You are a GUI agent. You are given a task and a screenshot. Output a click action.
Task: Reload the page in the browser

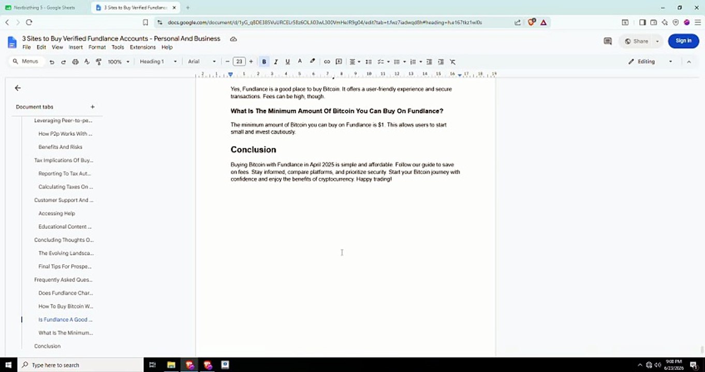click(x=29, y=22)
